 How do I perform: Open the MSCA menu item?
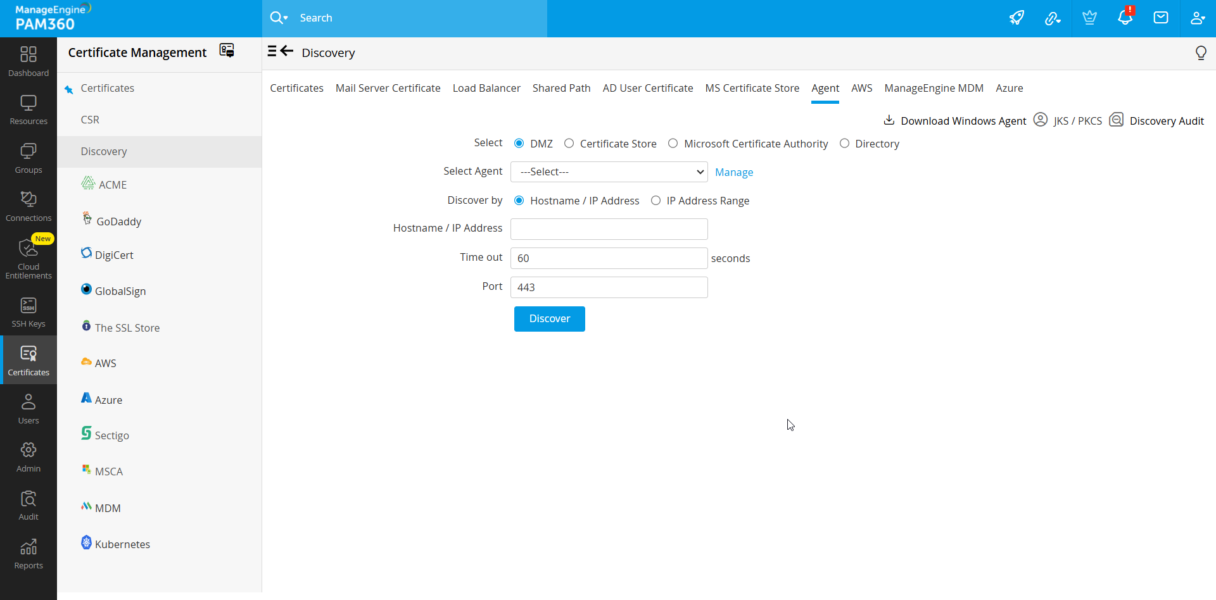coord(109,472)
